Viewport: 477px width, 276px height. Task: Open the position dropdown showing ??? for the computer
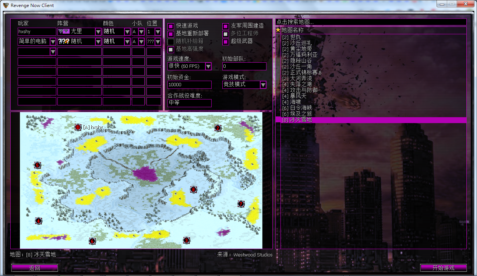pos(158,42)
